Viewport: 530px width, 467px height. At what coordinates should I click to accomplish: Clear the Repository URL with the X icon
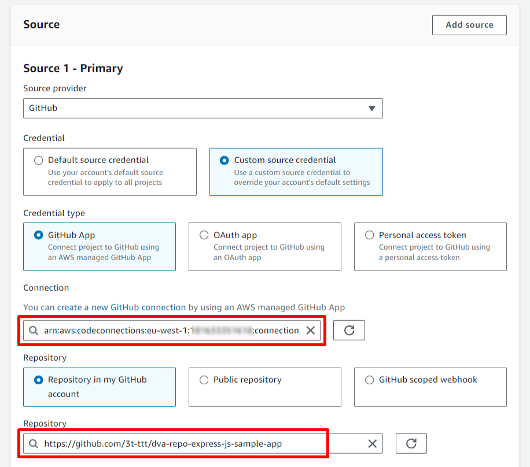point(372,443)
